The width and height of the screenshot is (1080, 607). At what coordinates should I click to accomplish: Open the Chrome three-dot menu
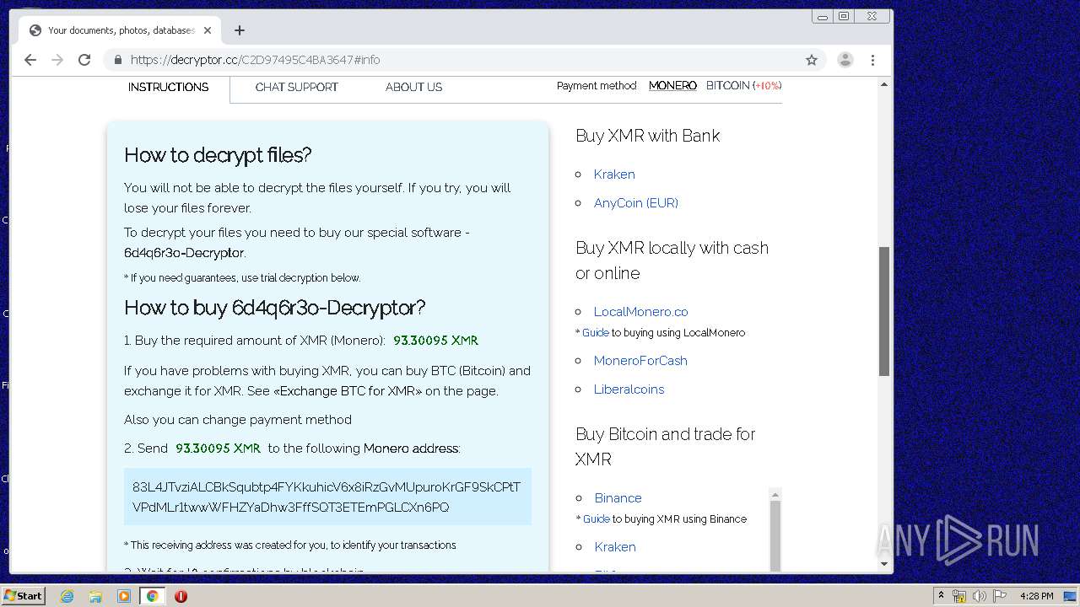coord(873,60)
